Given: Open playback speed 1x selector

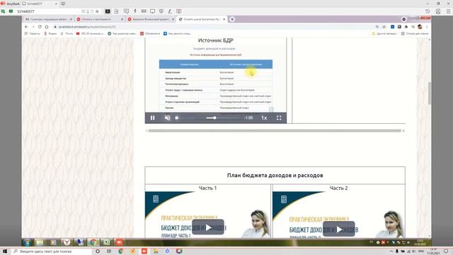Looking at the screenshot, I should point(264,118).
